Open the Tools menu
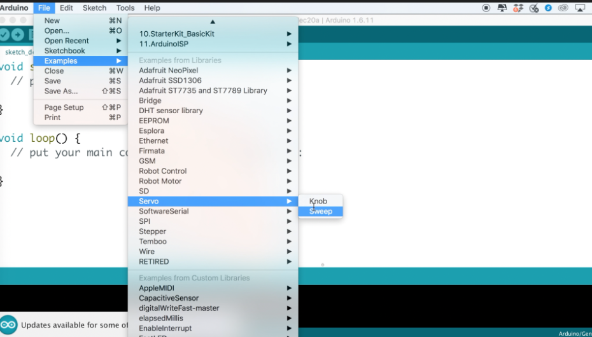The image size is (592, 337). (x=125, y=8)
